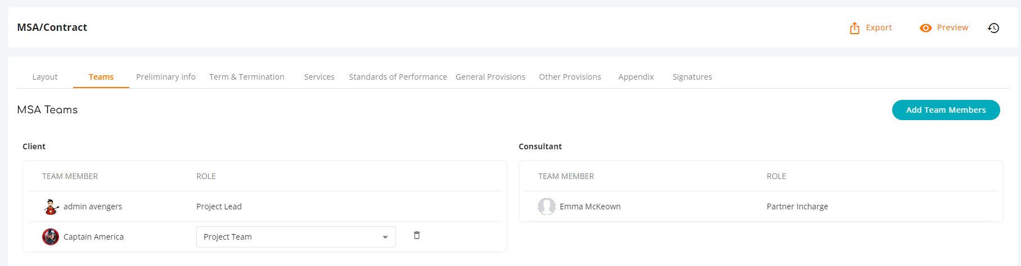Go to Term & Termination tab
The width and height of the screenshot is (1021, 266).
[247, 77]
